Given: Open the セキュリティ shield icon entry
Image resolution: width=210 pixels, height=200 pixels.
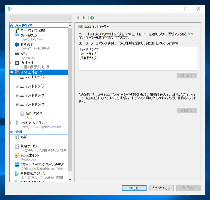Looking at the screenshot, I should click(17, 44).
